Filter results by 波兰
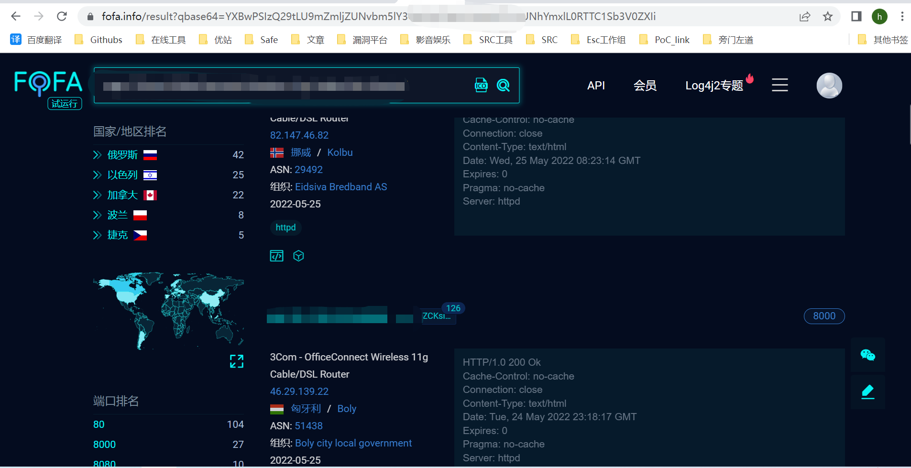 pyautogui.click(x=118, y=215)
